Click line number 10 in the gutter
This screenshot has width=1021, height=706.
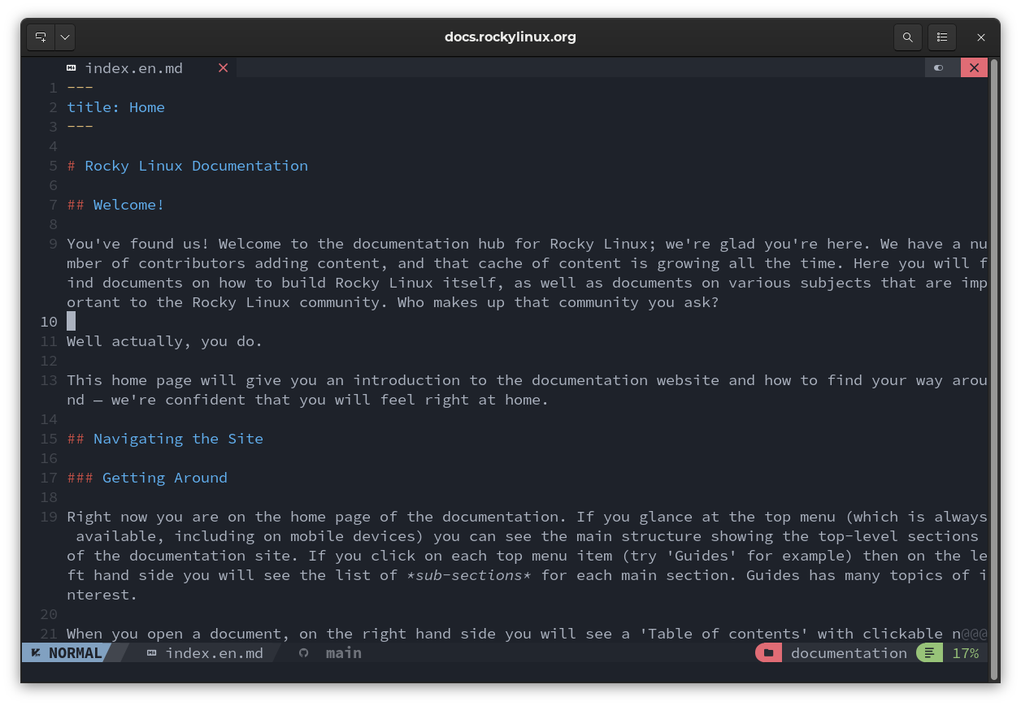(48, 322)
